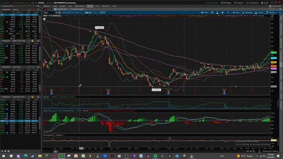The height and width of the screenshot is (159, 283).
Task: Switch to the Monitor tab
Action: pos(46,6)
